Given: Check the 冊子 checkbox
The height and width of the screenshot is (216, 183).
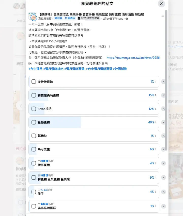Looking at the screenshot, I should 34,192.
